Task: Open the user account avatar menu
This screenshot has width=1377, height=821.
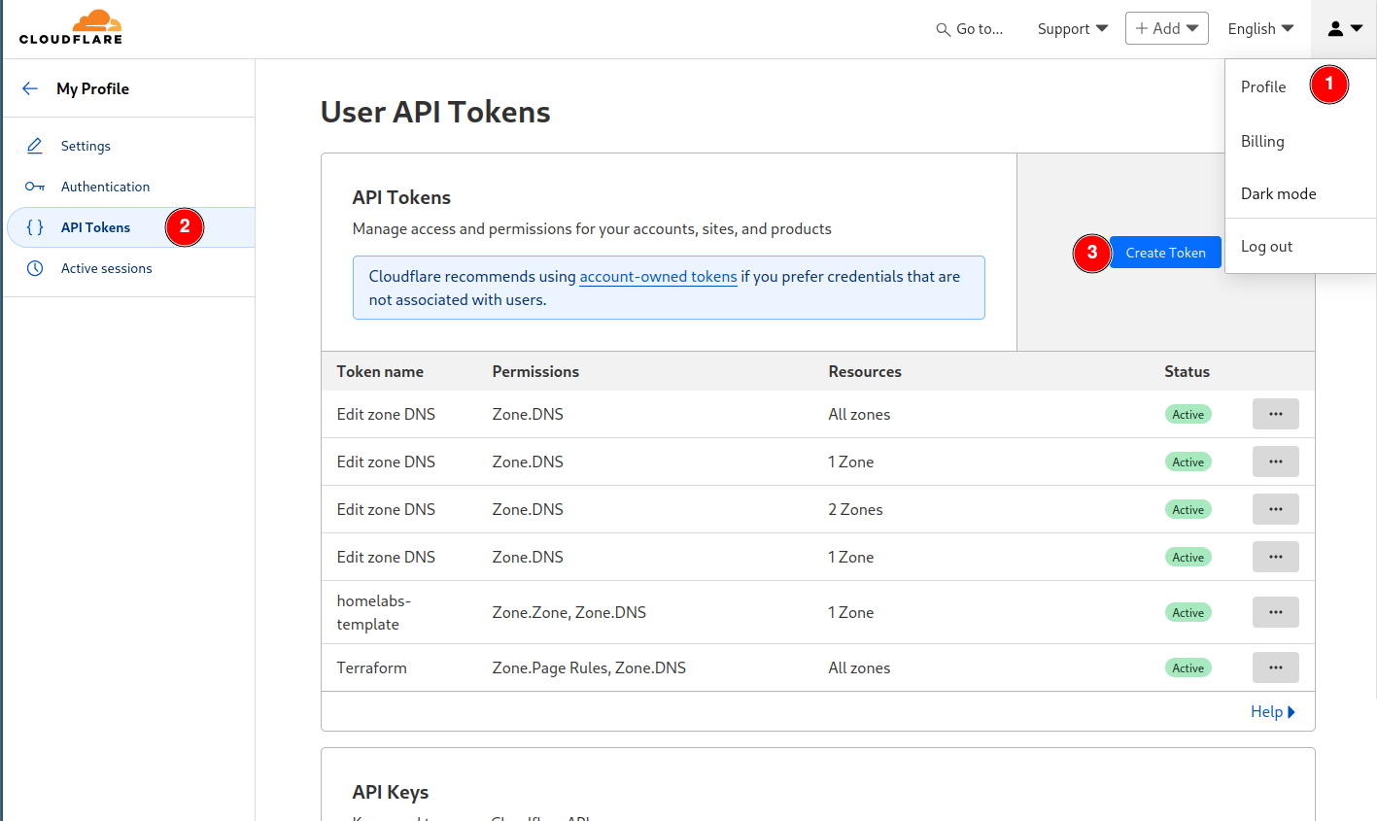Action: 1345,29
